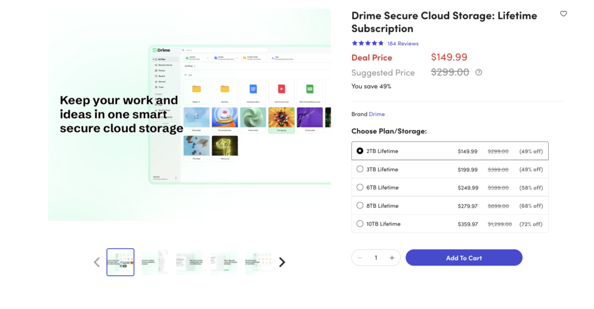
Task: Click the You save 49% text
Action: [x=371, y=86]
